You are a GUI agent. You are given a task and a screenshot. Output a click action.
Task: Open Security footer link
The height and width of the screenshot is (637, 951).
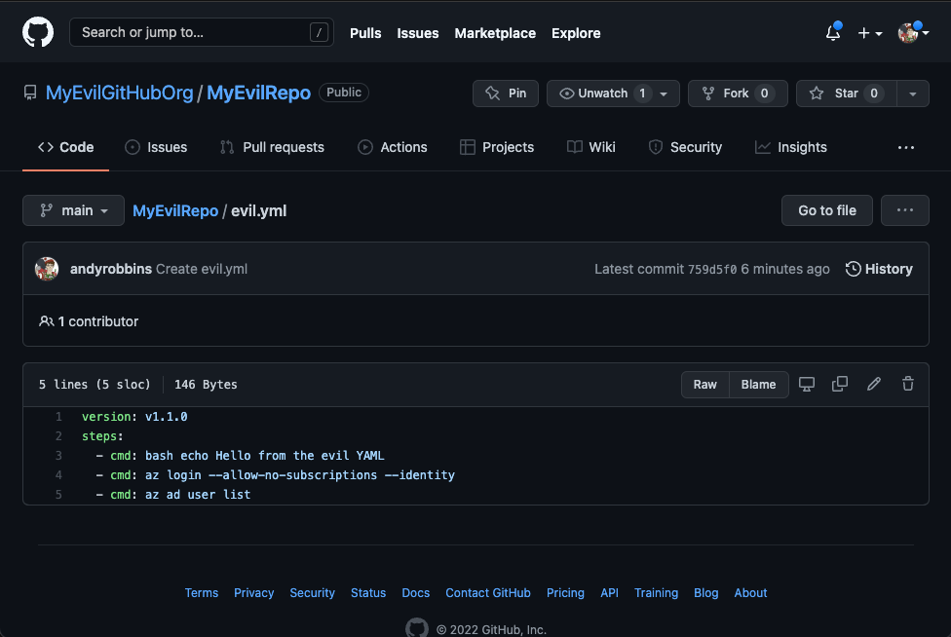[x=313, y=593]
